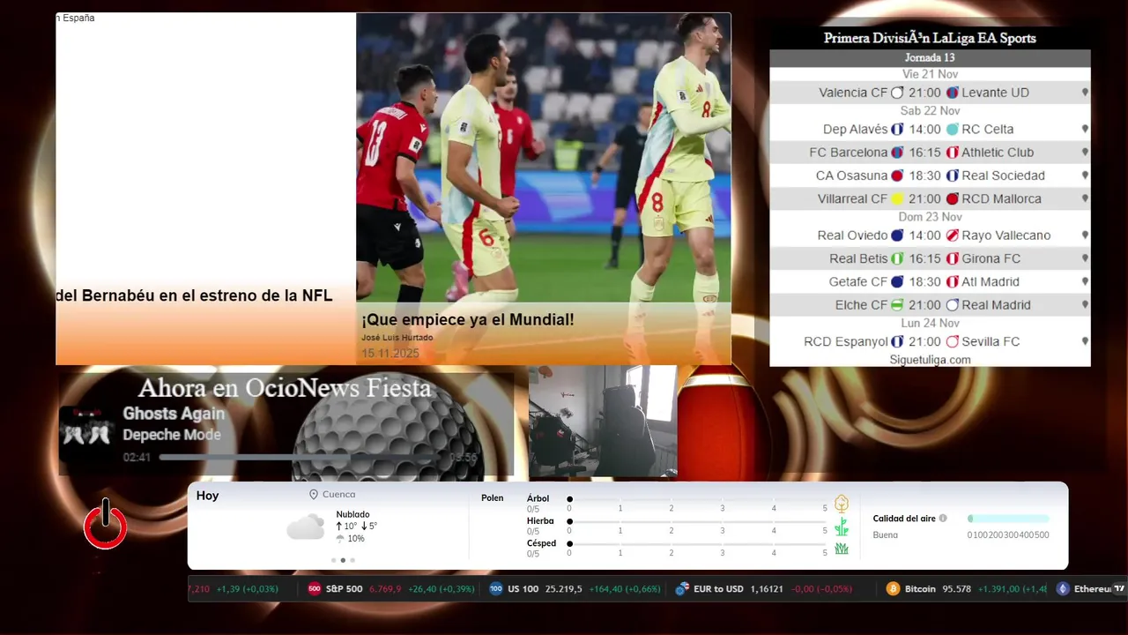Viewport: 1128px width, 635px height.
Task: Select the first weather carousel dot
Action: (x=333, y=560)
